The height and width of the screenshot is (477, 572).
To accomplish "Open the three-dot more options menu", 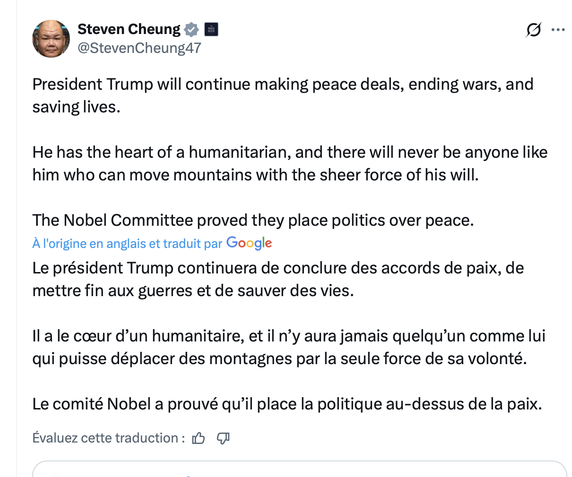I will tap(558, 30).
